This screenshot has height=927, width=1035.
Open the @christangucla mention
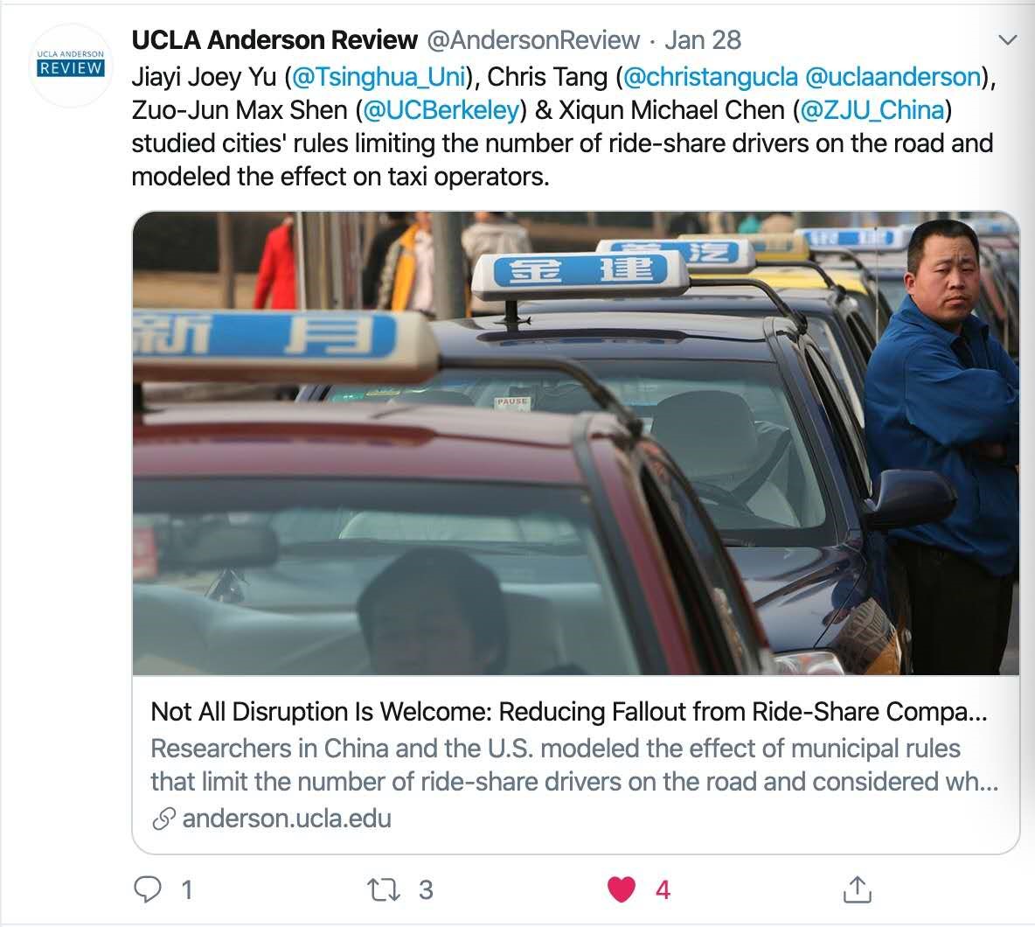pos(711,77)
